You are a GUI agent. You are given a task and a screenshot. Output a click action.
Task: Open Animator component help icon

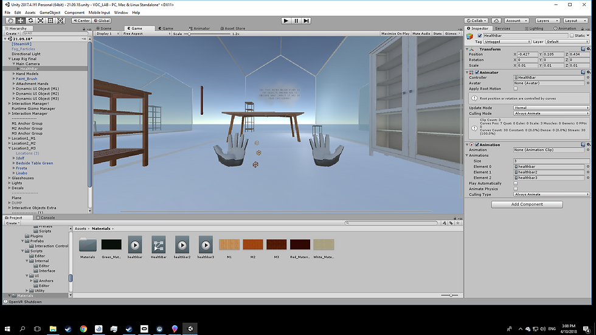click(583, 72)
